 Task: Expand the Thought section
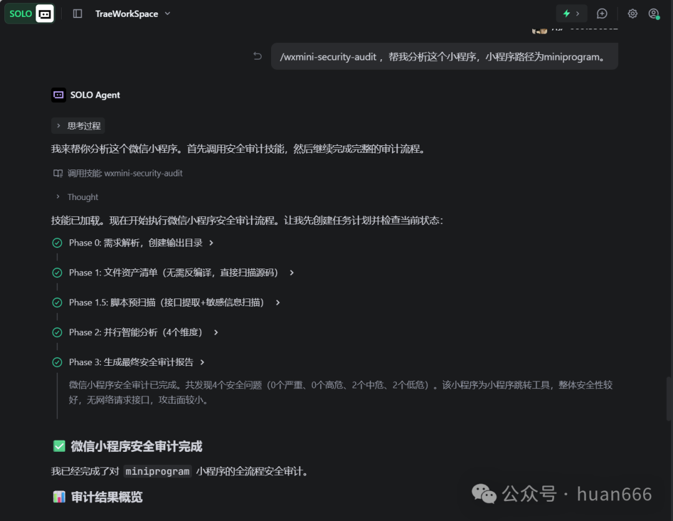[77, 197]
